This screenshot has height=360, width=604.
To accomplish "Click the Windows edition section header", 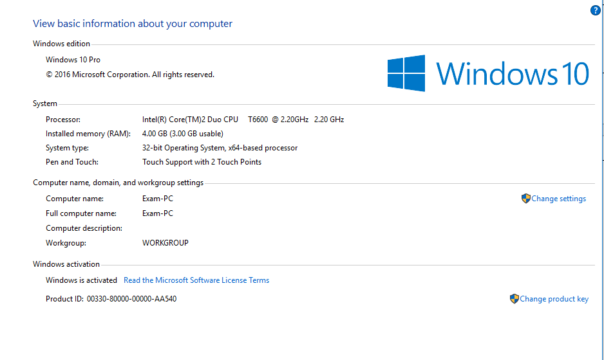I will pos(61,44).
